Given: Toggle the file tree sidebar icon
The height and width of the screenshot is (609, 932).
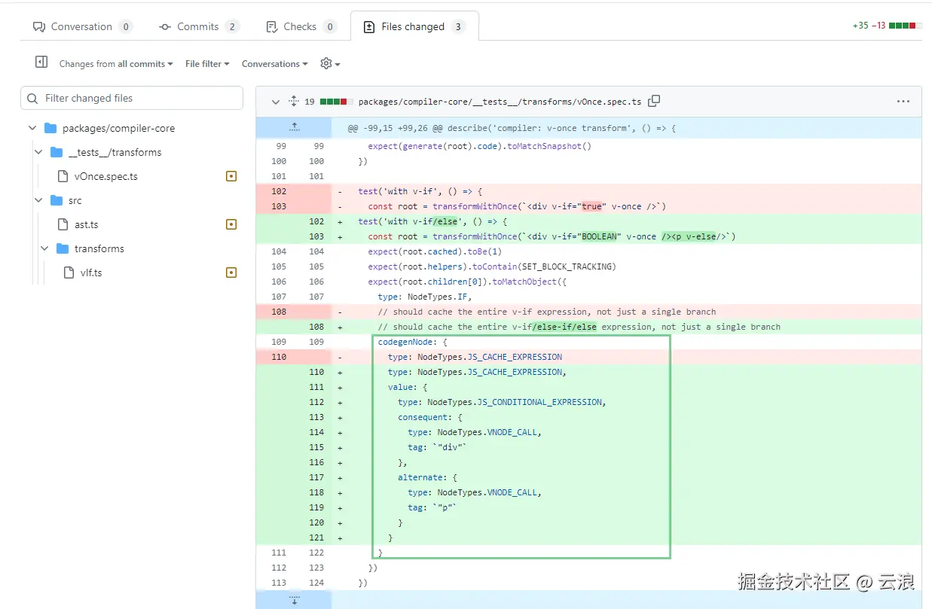Looking at the screenshot, I should (x=41, y=62).
